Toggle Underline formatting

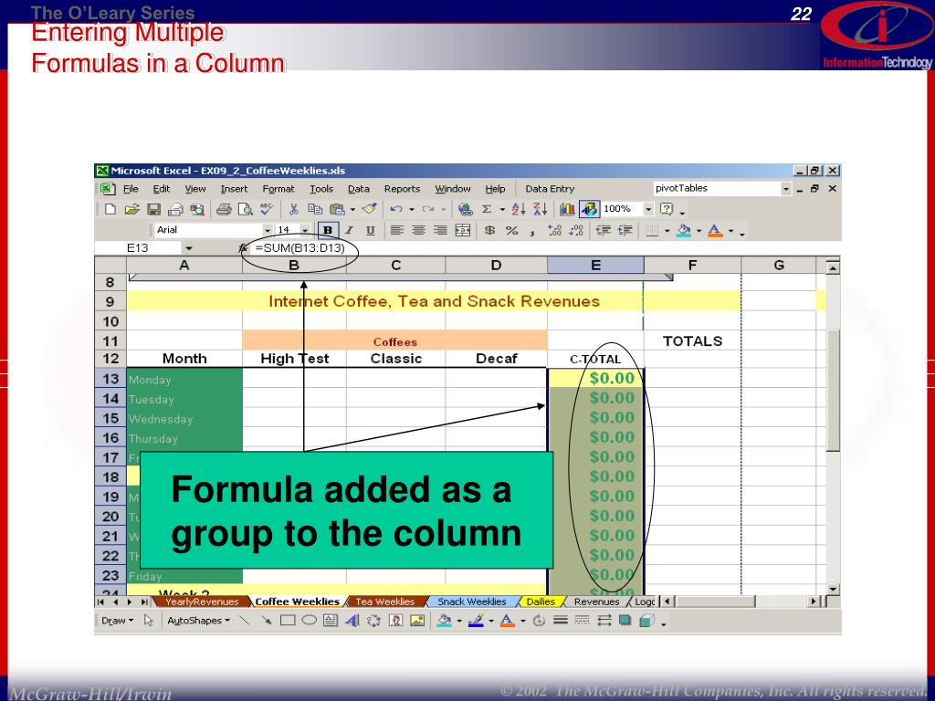pyautogui.click(x=371, y=231)
